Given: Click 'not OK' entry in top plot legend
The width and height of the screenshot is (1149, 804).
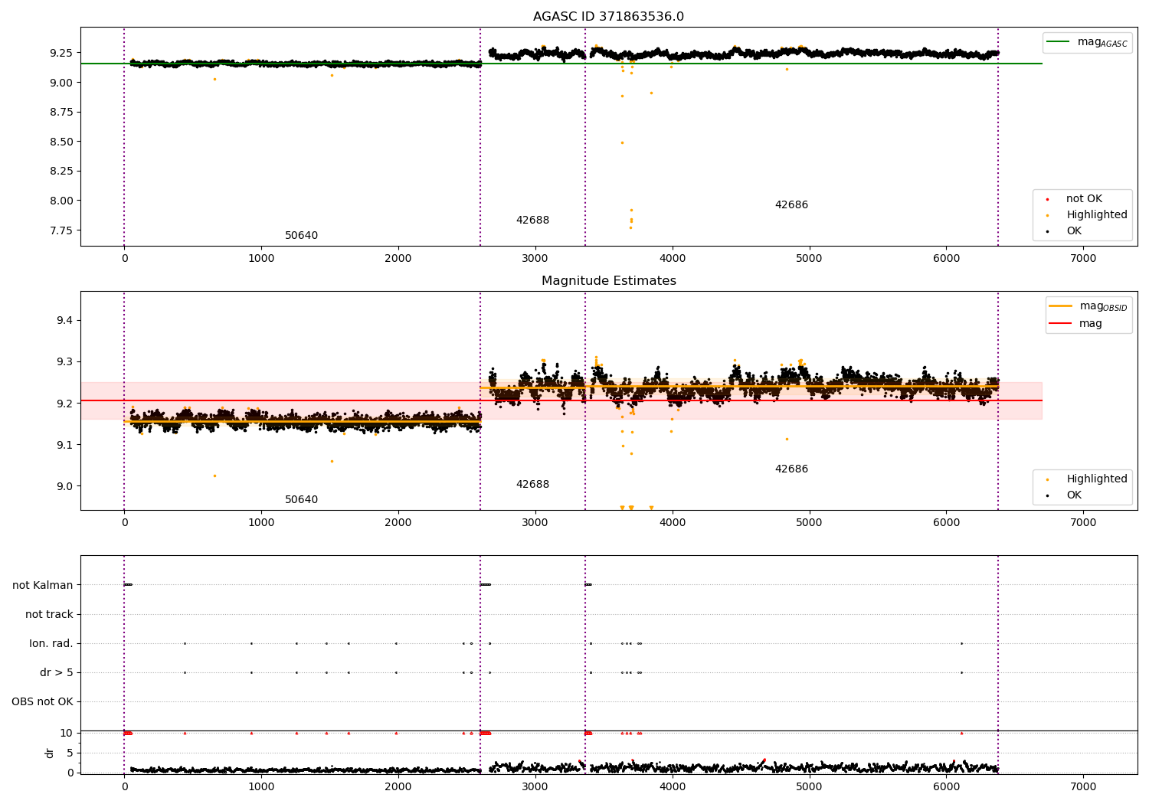Looking at the screenshot, I should [x=1084, y=199].
